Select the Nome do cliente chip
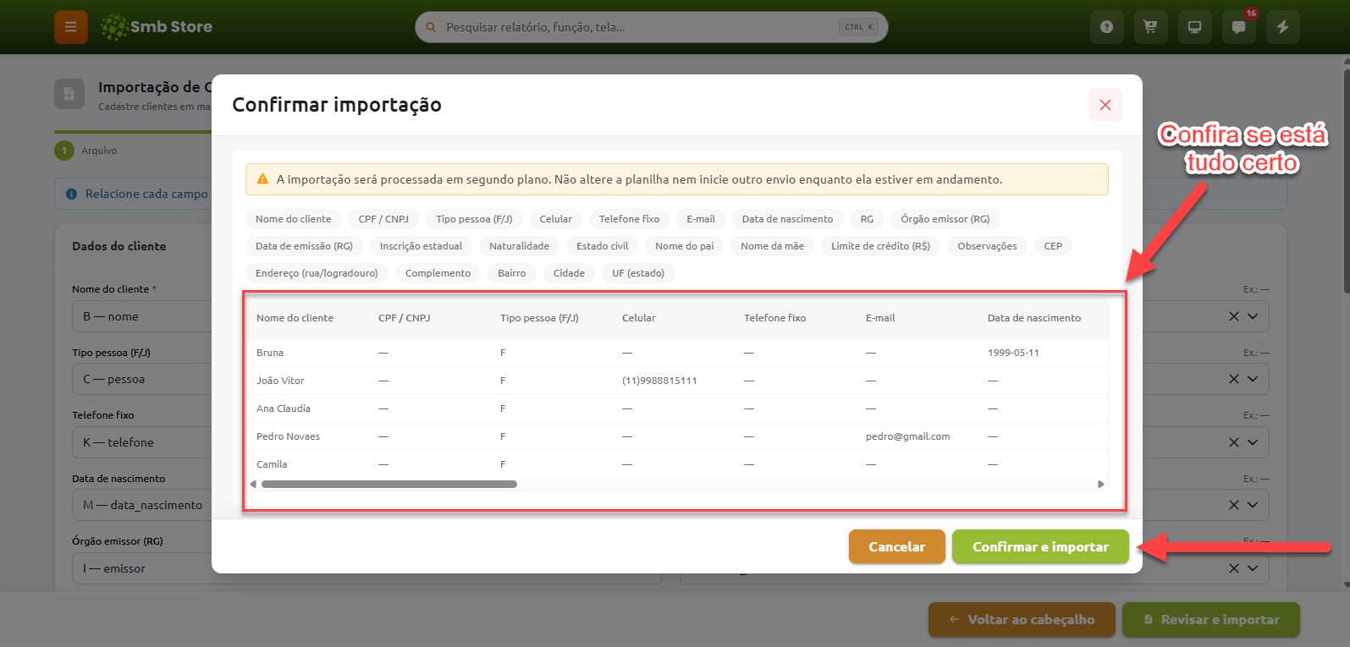The image size is (1350, 647). (x=294, y=219)
